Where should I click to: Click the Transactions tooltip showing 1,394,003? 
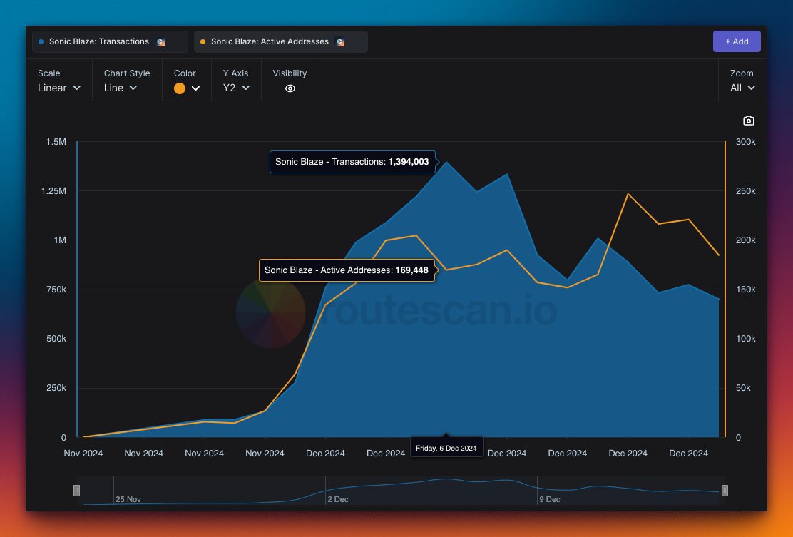(352, 162)
